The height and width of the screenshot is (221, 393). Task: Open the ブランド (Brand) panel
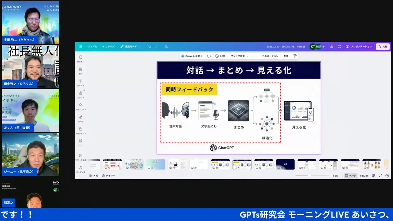[x=80, y=95]
